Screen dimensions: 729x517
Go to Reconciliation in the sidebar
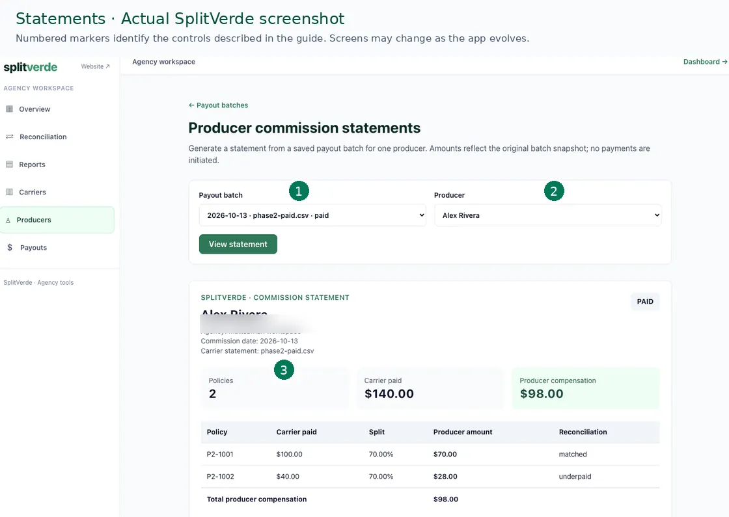57,137
